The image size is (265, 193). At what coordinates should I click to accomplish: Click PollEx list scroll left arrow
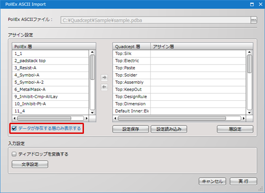[x=15, y=118]
